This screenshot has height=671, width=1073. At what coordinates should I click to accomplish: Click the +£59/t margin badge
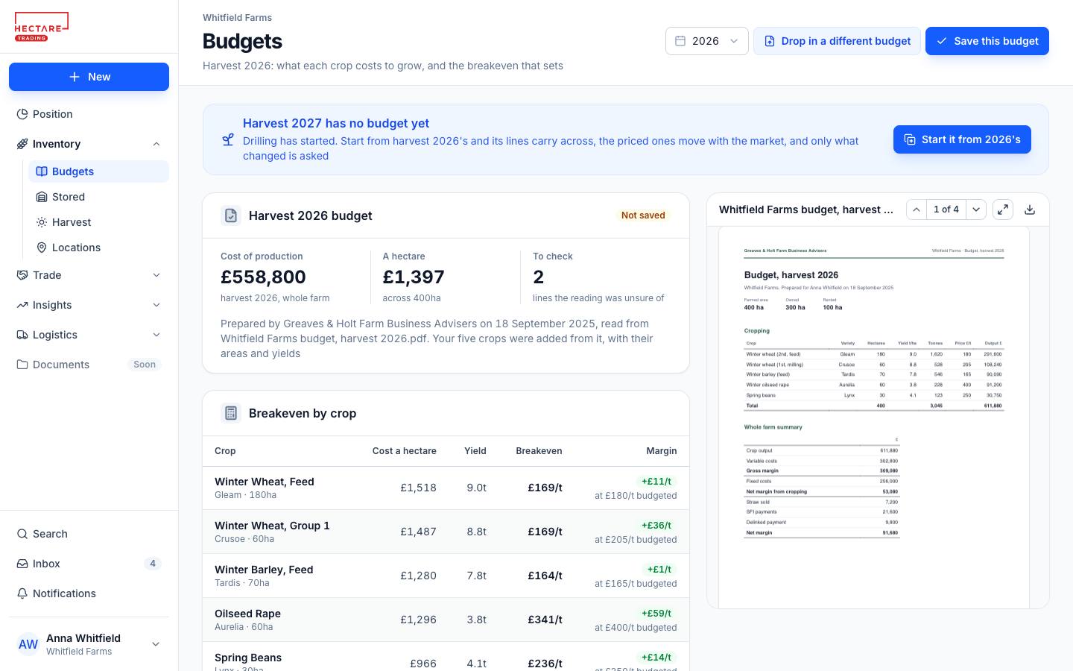pos(656,614)
